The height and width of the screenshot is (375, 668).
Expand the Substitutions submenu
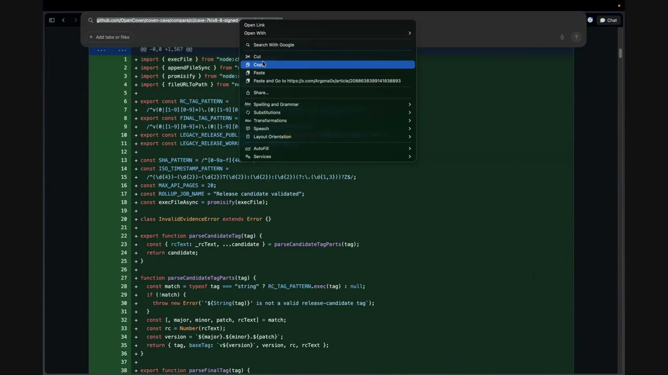pyautogui.click(x=328, y=113)
